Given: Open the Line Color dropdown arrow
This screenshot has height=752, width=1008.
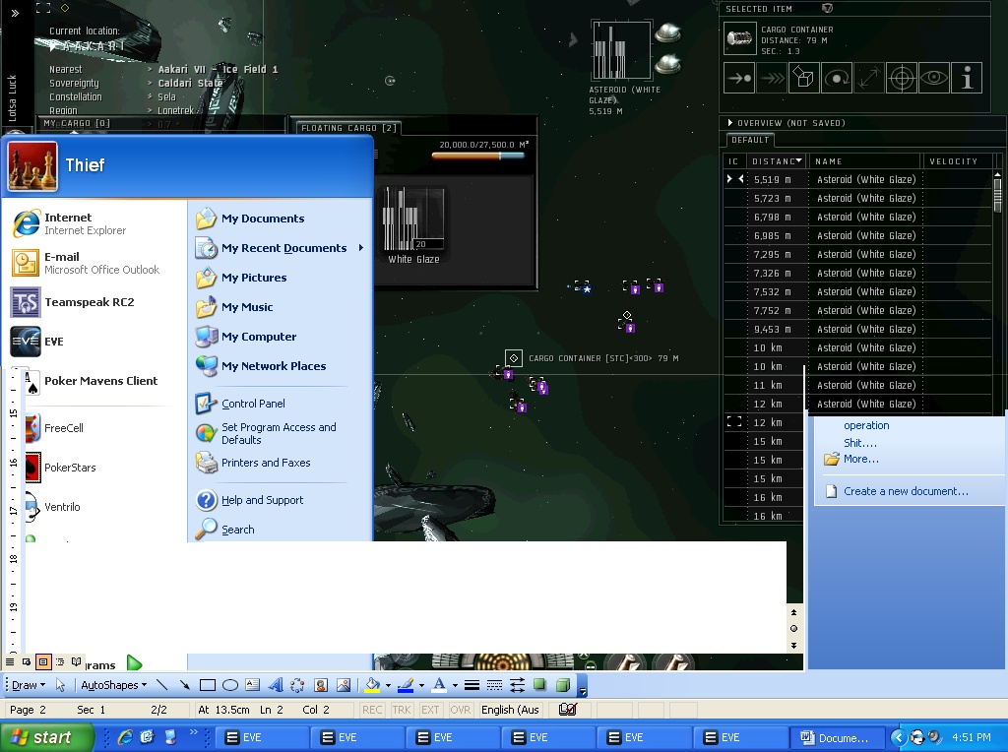Looking at the screenshot, I should point(421,686).
